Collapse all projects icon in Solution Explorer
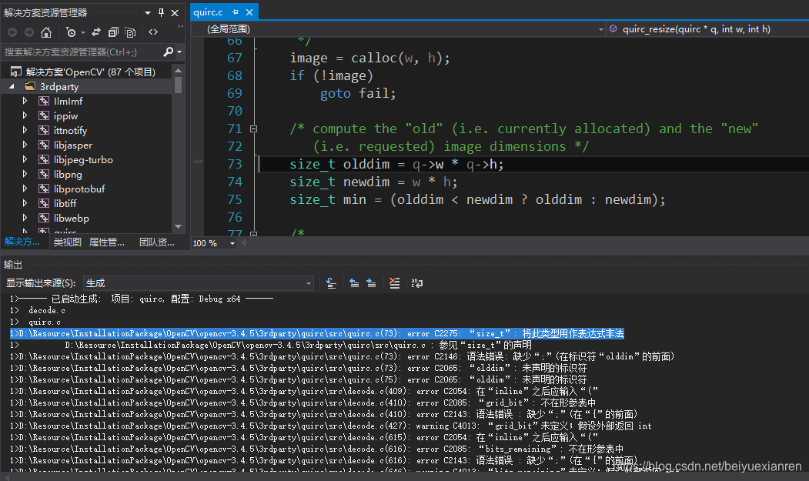809x481 pixels. (113, 32)
